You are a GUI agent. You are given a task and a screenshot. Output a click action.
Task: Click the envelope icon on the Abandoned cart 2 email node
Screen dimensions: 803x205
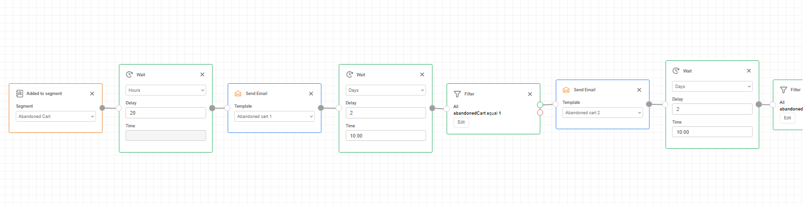pos(566,90)
